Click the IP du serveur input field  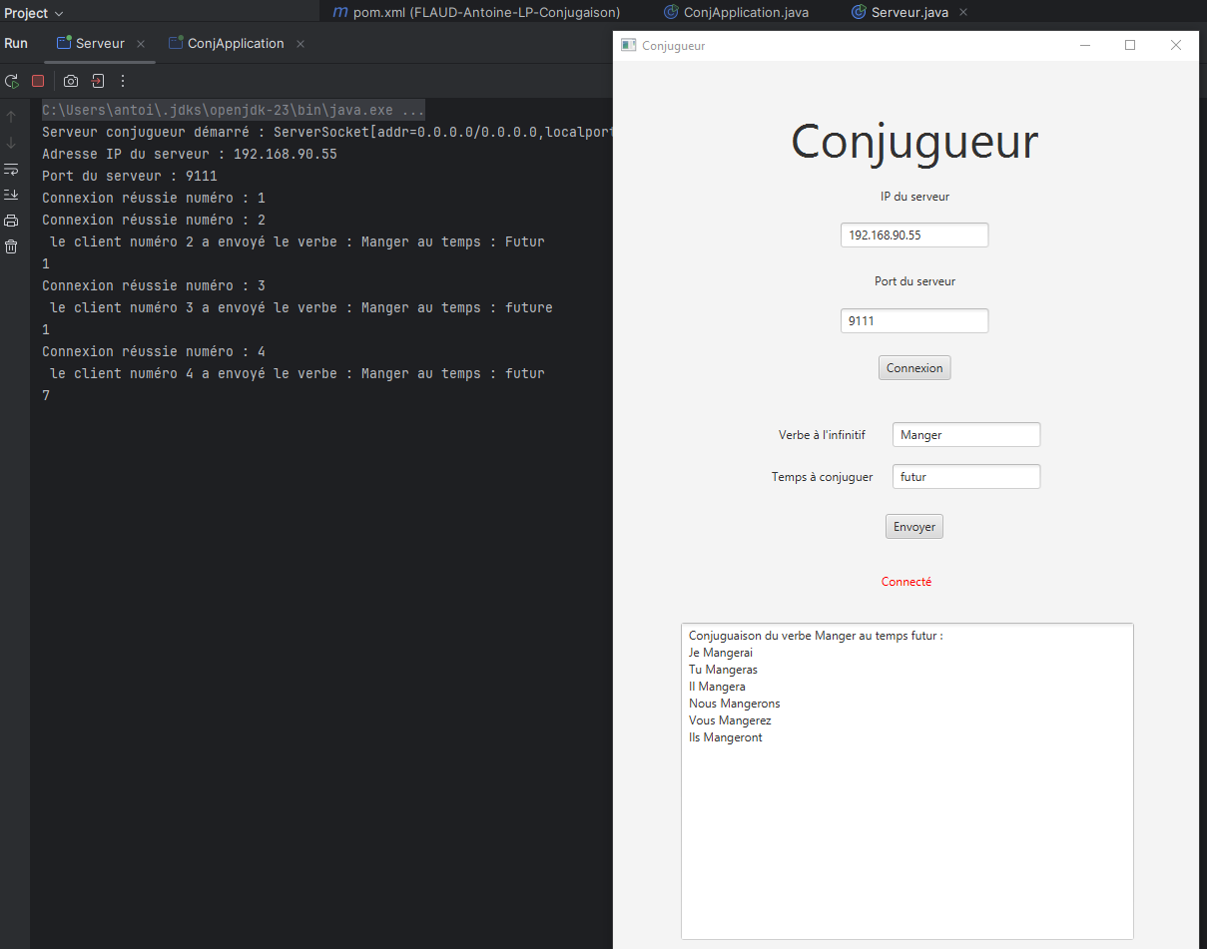coord(913,236)
